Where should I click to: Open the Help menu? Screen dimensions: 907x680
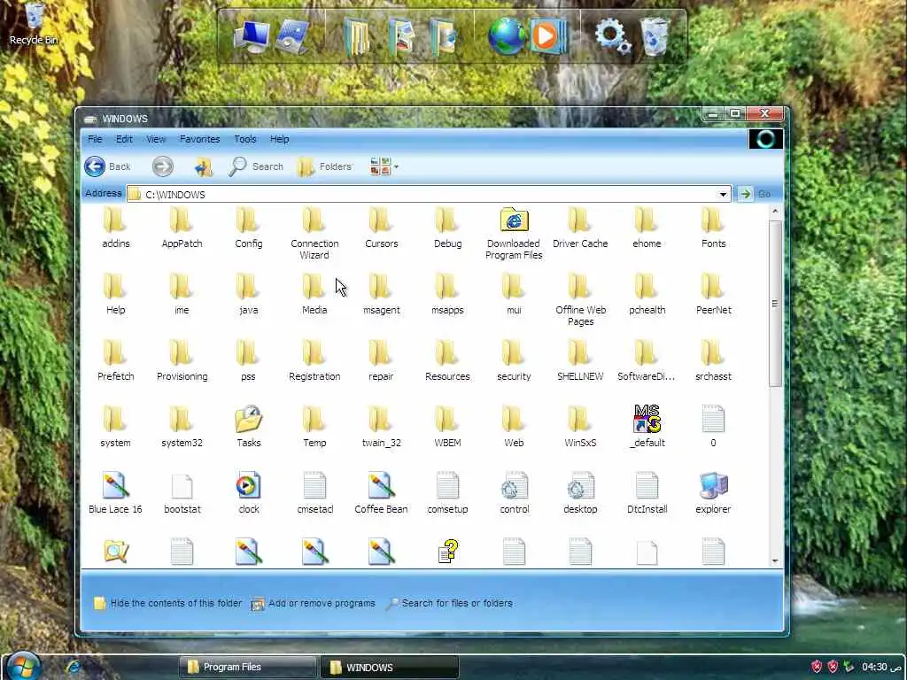(279, 139)
